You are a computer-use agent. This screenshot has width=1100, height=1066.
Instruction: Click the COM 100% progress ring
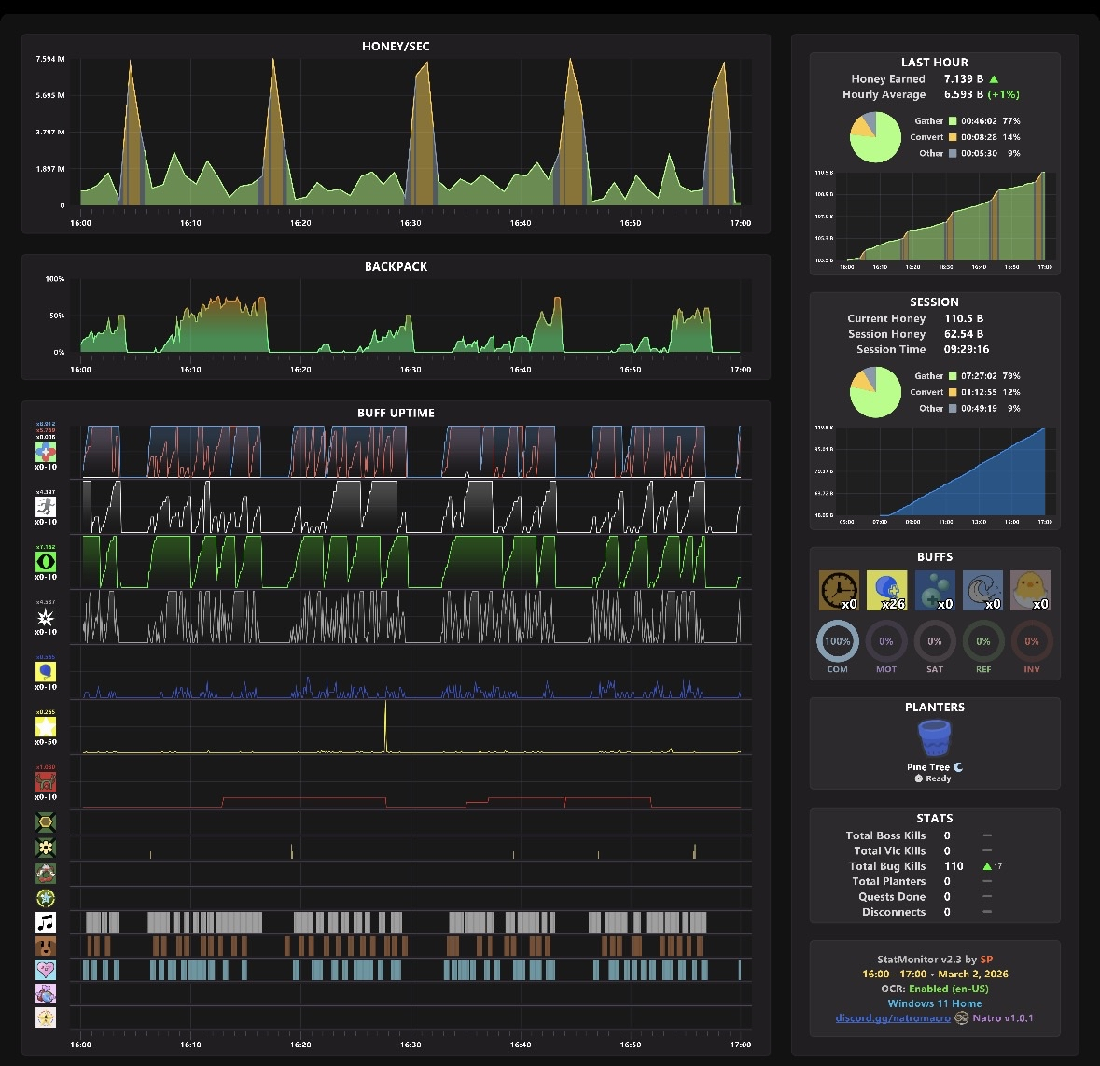[838, 641]
